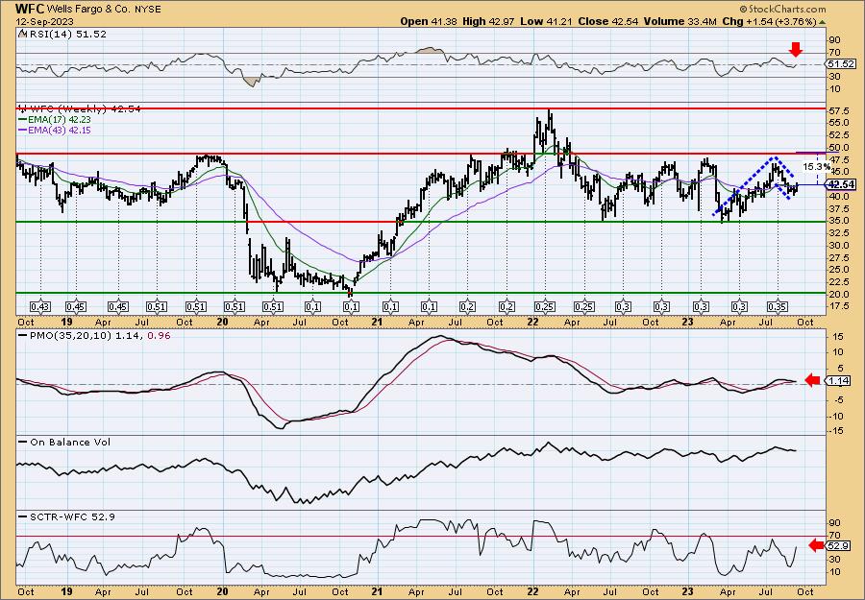Click the WFC ticker symbol in the header
Viewport: 865px width, 600px height.
click(31, 9)
